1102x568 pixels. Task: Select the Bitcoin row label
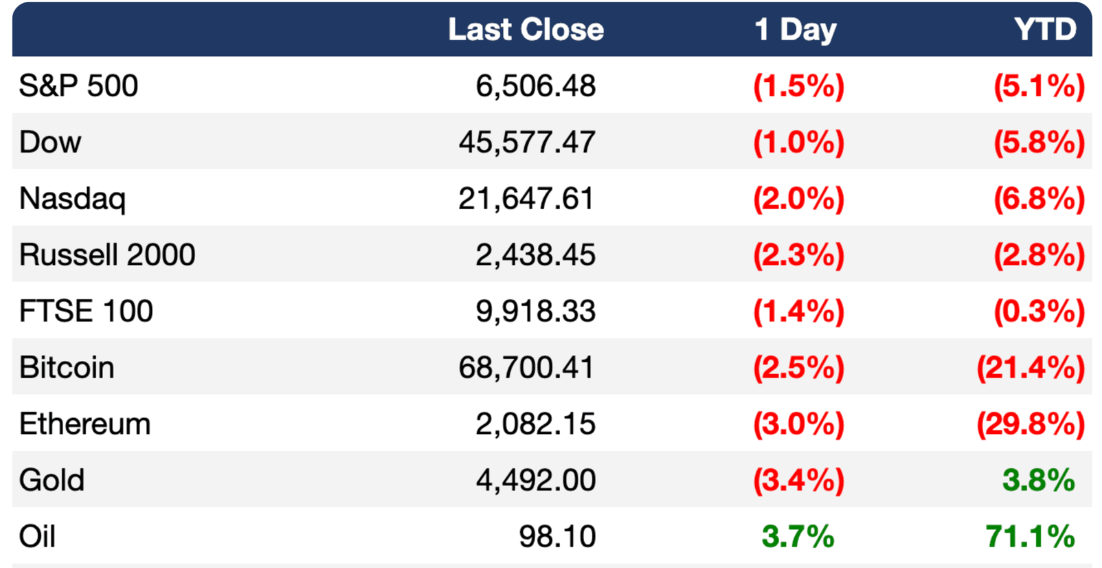67,367
